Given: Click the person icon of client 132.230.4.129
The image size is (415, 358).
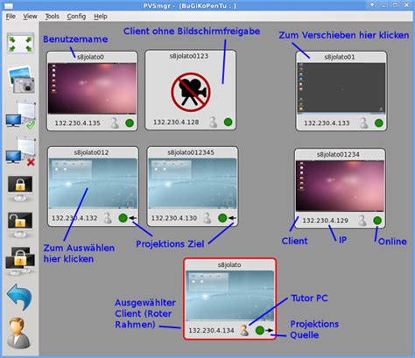Looking at the screenshot, I should (362, 221).
